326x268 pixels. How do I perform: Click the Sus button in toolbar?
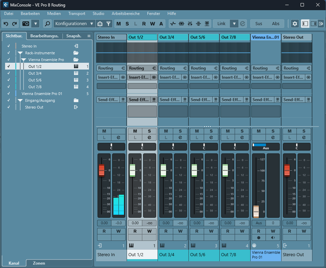pyautogui.click(x=259, y=24)
